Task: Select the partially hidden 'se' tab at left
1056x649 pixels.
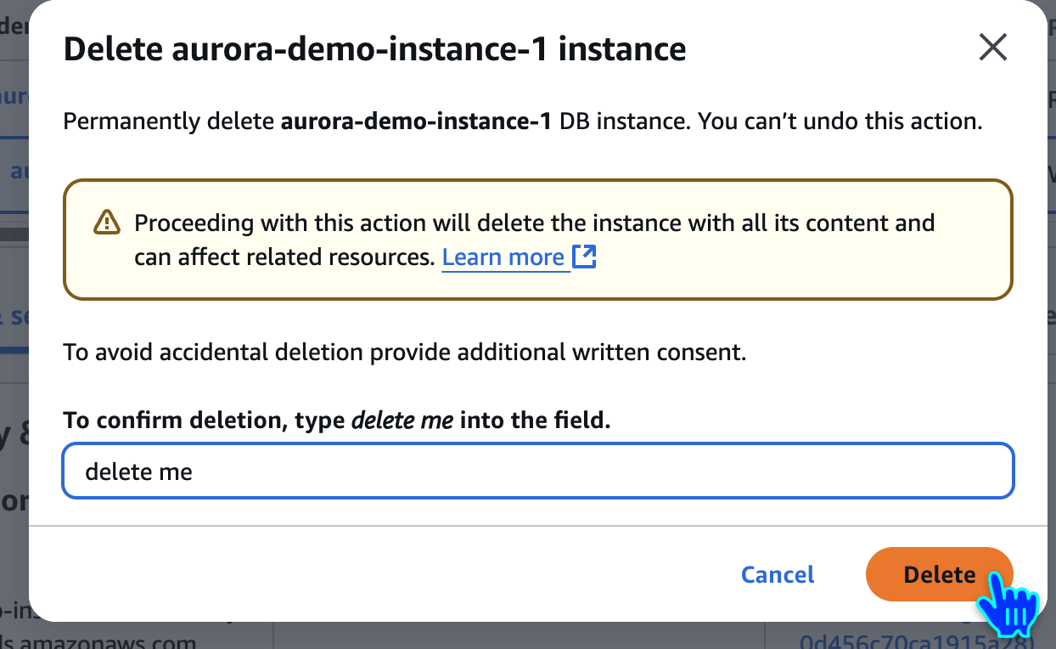Action: 13,317
